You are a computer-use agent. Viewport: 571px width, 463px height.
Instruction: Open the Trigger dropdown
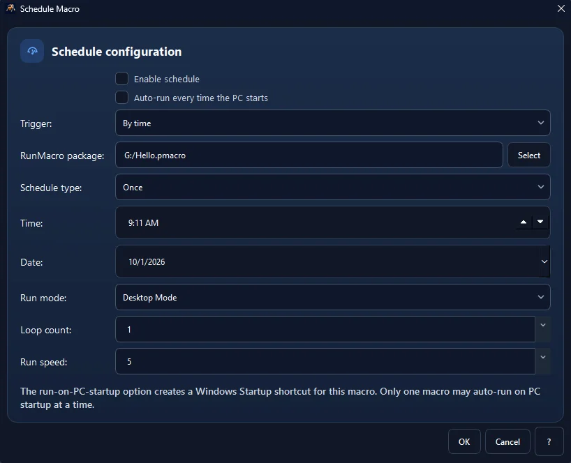pos(332,123)
